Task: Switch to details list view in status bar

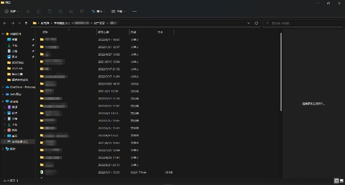Action: (335, 180)
